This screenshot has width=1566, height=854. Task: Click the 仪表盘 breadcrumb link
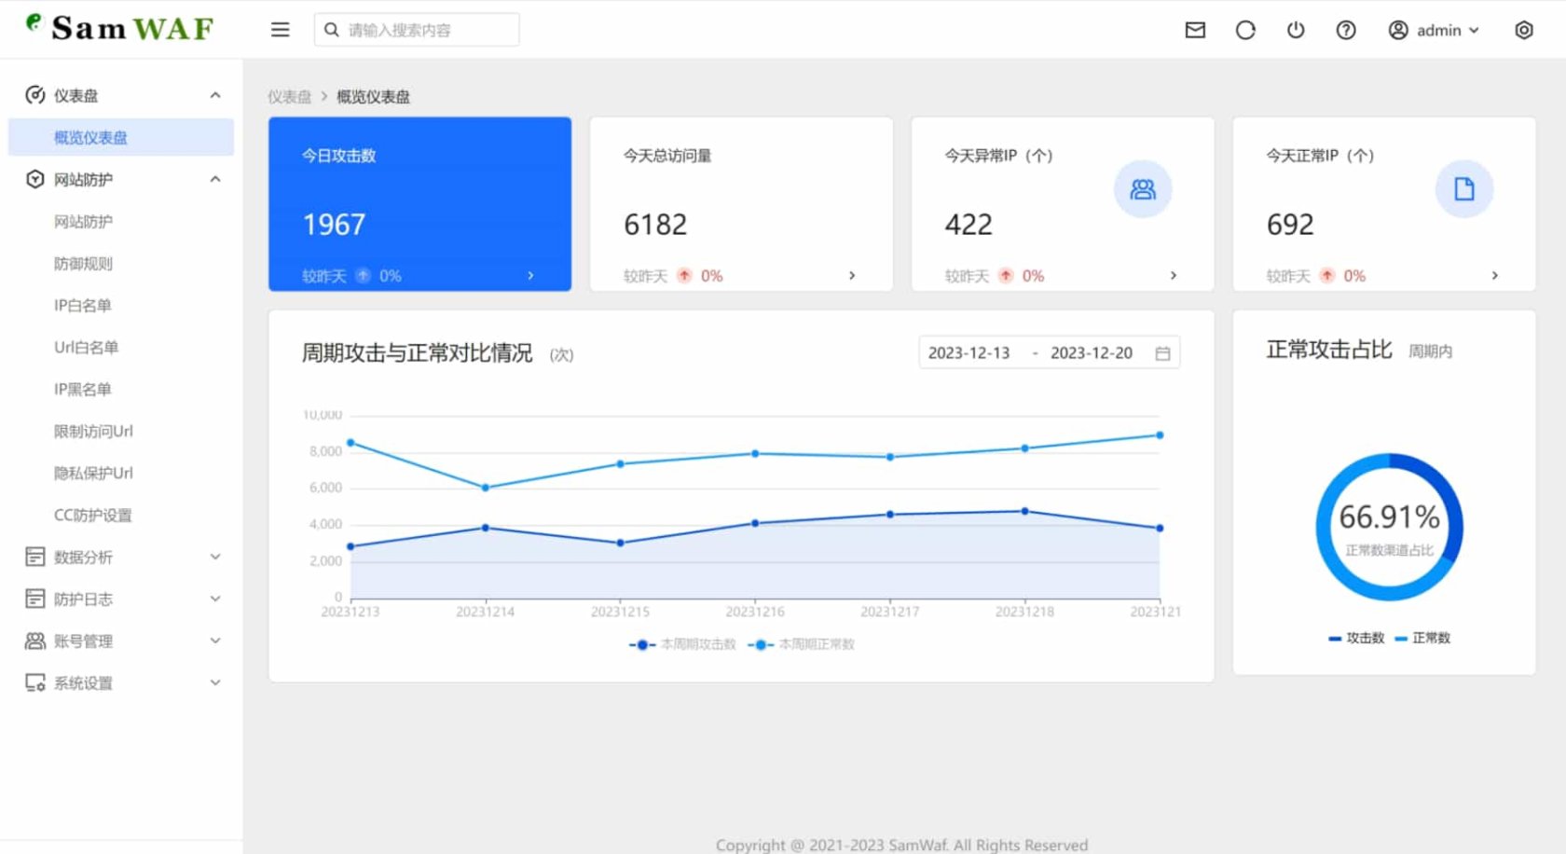[x=289, y=97]
